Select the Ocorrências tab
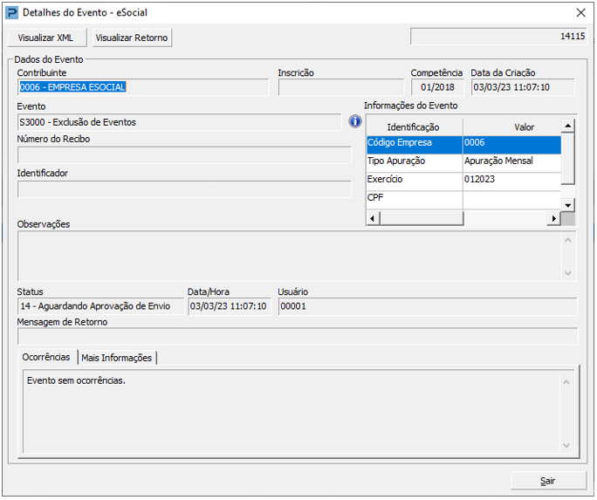597x500 pixels. pyautogui.click(x=46, y=357)
